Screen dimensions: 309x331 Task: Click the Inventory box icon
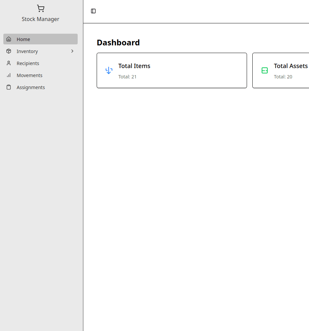click(9, 51)
